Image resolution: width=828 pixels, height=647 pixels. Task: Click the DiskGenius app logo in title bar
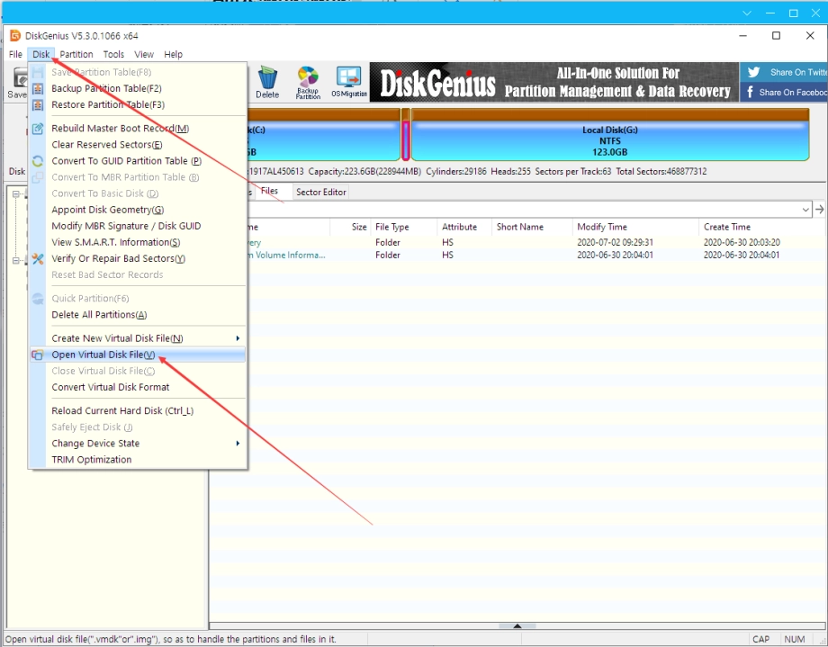(14, 35)
